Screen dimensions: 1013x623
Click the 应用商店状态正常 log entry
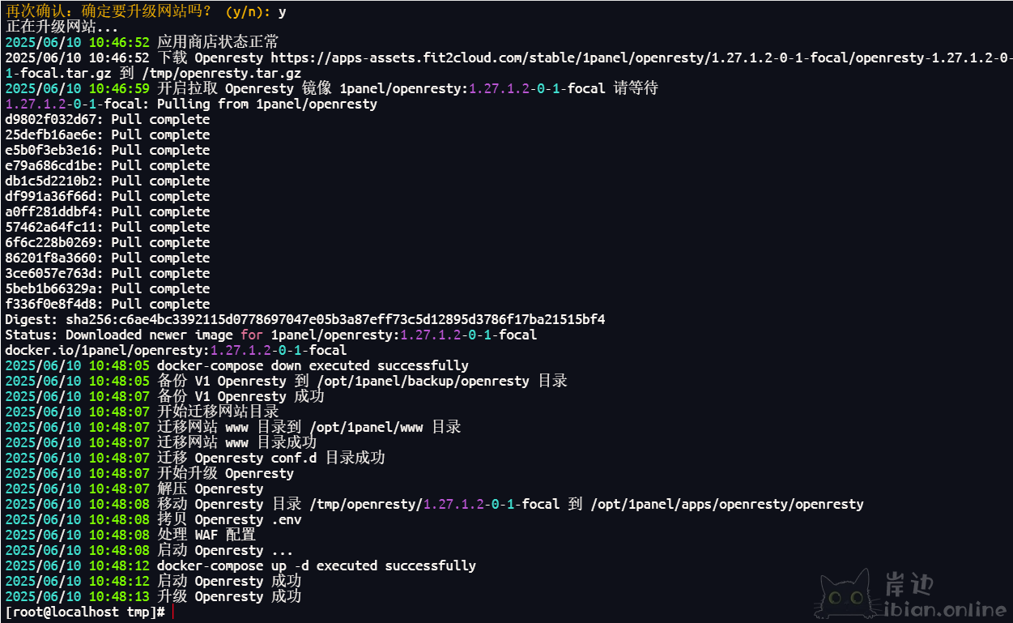click(218, 42)
